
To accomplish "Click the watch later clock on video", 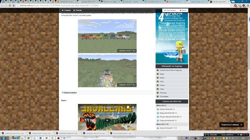I will [128, 107].
